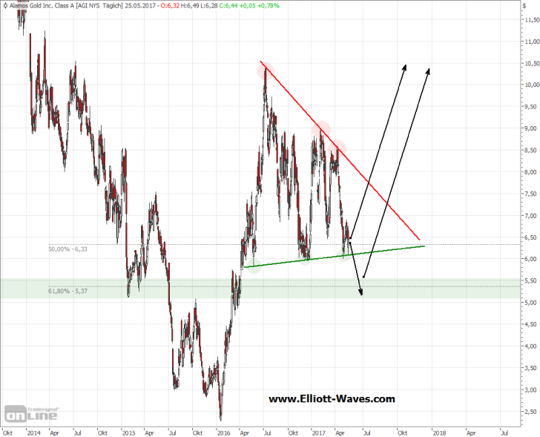
Task: Click the dollar currency symbol above price axis
Action: coord(523,6)
